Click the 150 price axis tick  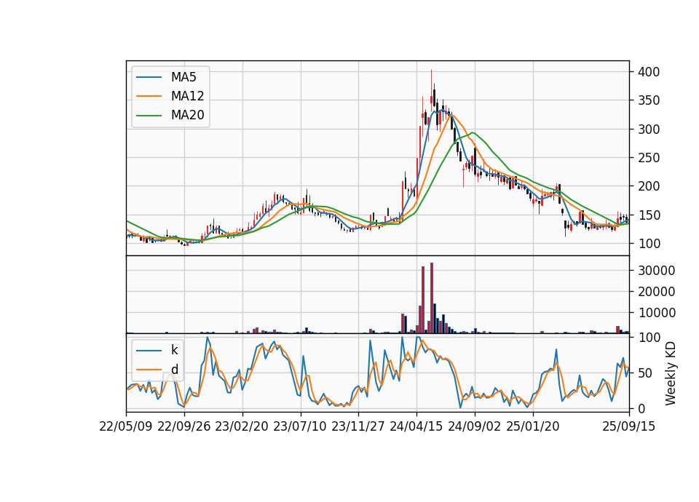tap(649, 215)
